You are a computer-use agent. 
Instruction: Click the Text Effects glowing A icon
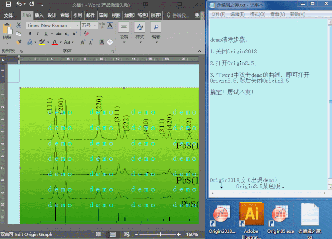pyautogui.click(x=30, y=42)
